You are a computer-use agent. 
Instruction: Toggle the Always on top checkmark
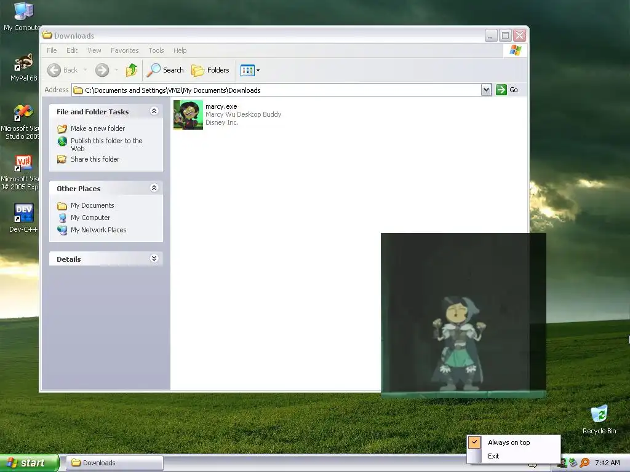474,442
